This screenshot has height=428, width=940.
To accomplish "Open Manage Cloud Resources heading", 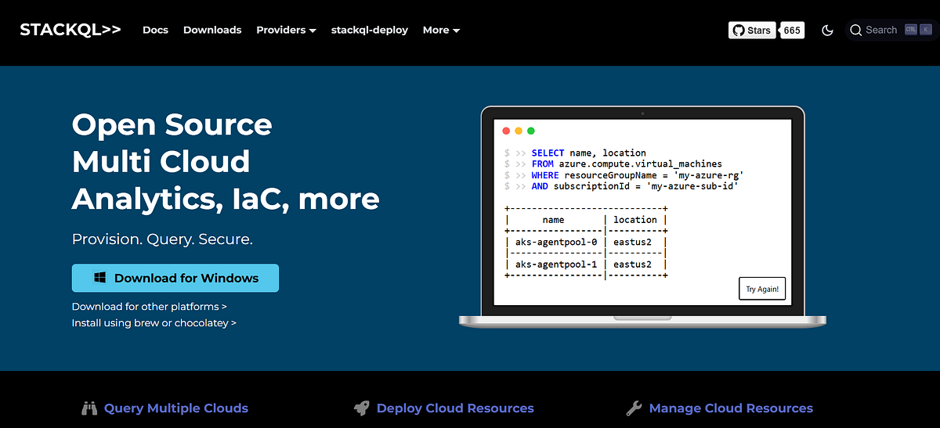I will [731, 408].
